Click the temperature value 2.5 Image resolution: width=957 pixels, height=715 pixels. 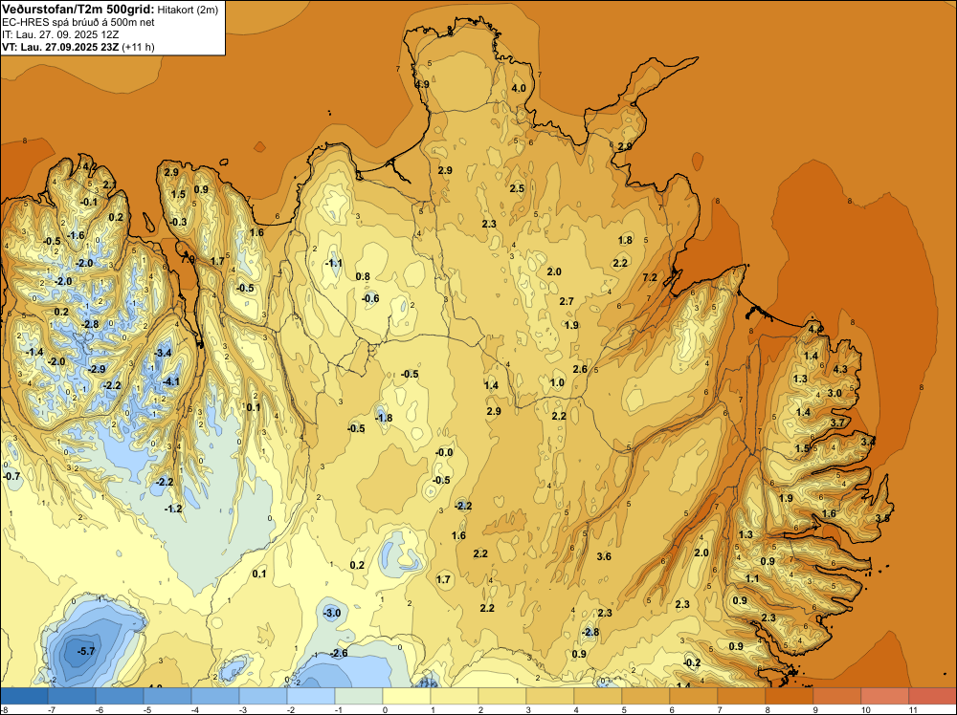(x=517, y=188)
